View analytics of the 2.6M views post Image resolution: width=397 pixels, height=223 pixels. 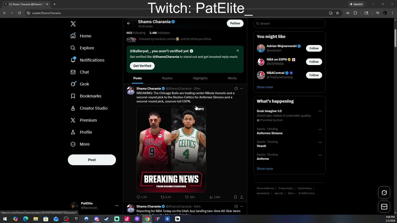point(215,197)
